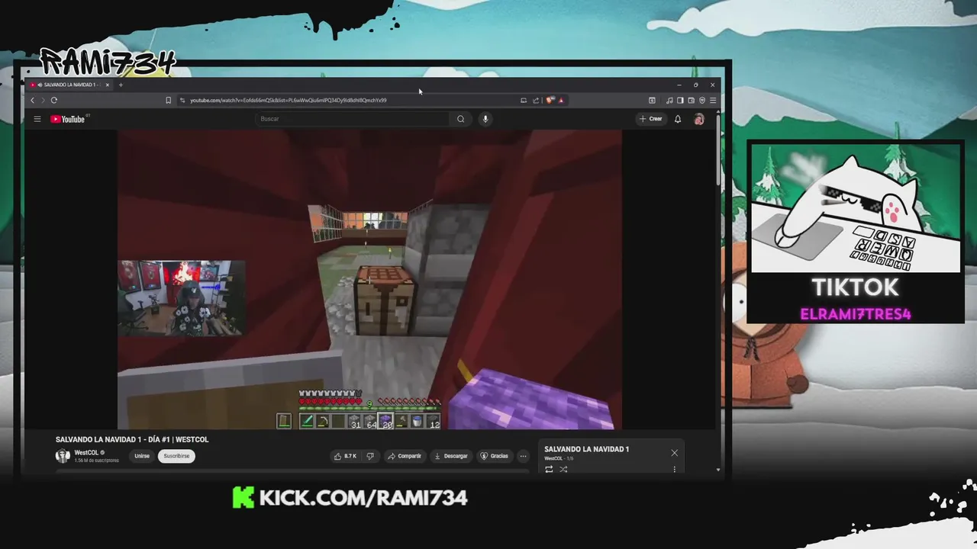Open the Brave Rewards triangle icon
The height and width of the screenshot is (549, 977).
pos(561,100)
